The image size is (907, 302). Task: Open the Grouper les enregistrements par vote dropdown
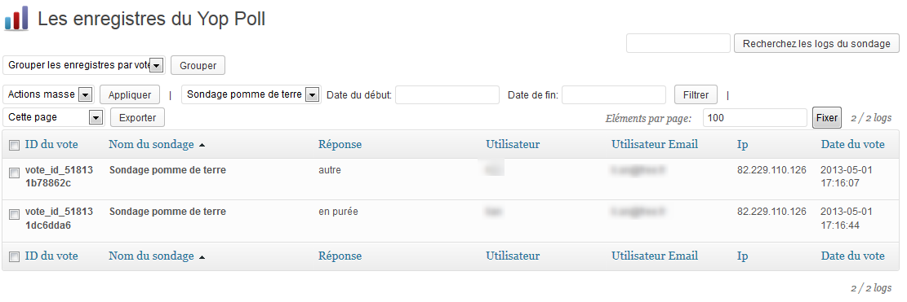point(84,66)
